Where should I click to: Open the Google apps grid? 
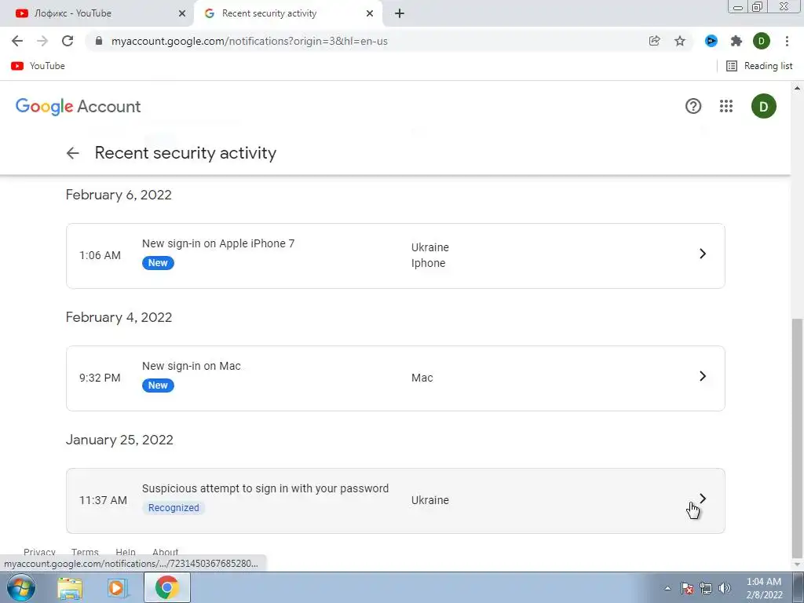726,106
